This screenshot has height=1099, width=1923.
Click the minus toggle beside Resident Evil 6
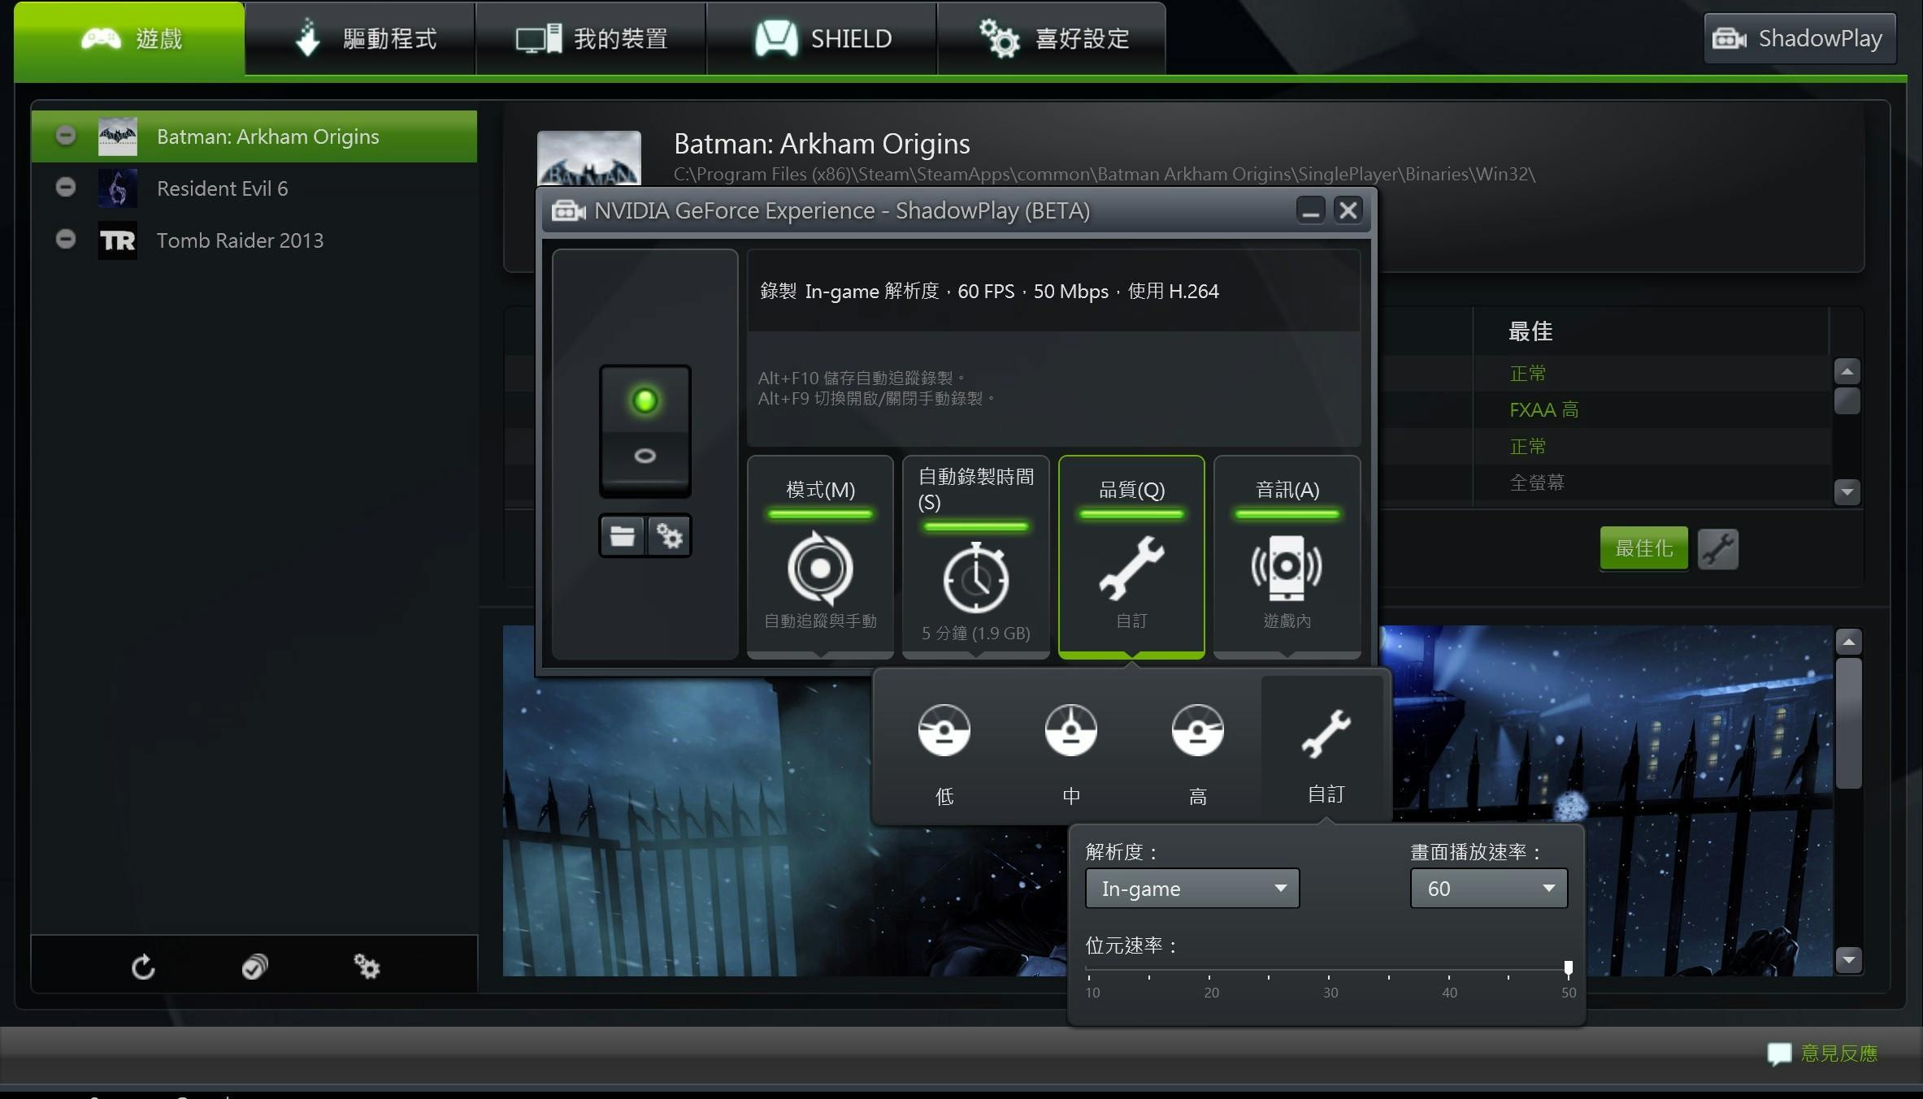coord(66,188)
